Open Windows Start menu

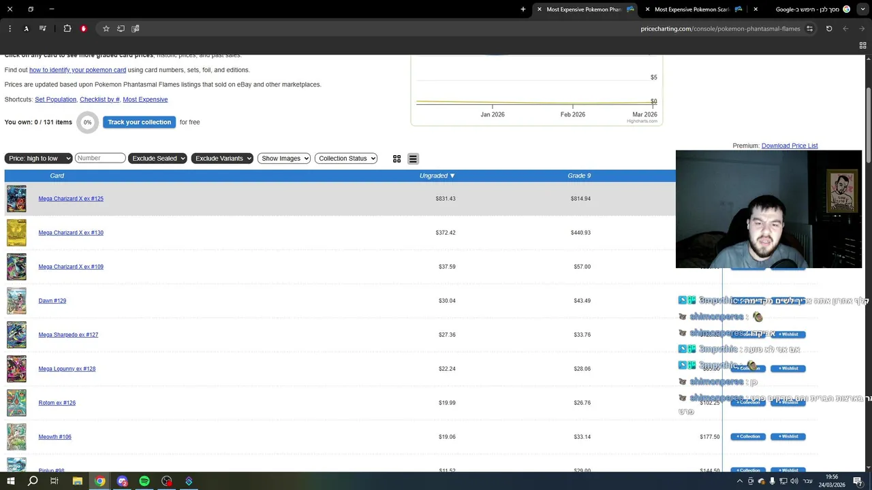[11, 481]
